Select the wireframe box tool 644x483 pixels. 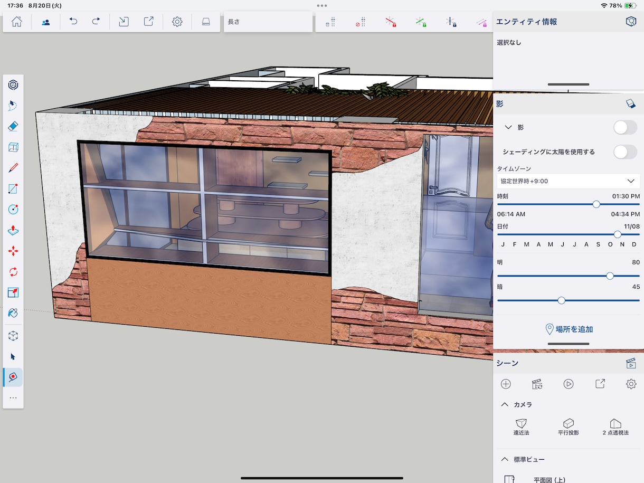pos(13,147)
